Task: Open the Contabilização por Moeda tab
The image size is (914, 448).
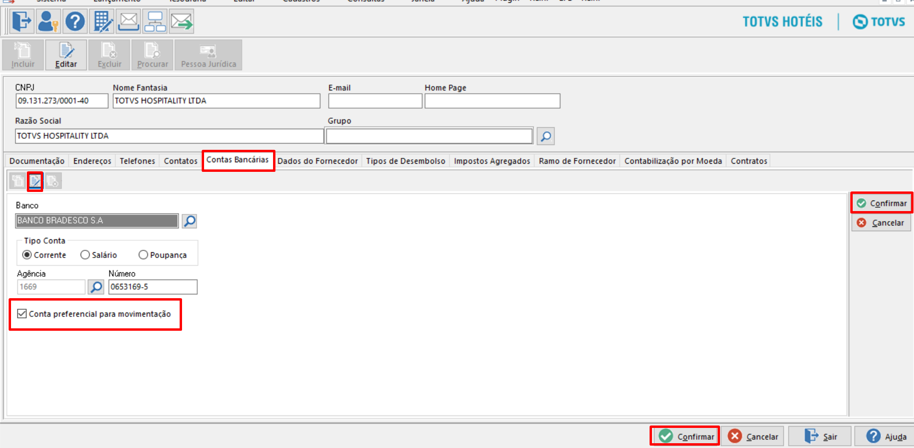Action: pos(673,161)
